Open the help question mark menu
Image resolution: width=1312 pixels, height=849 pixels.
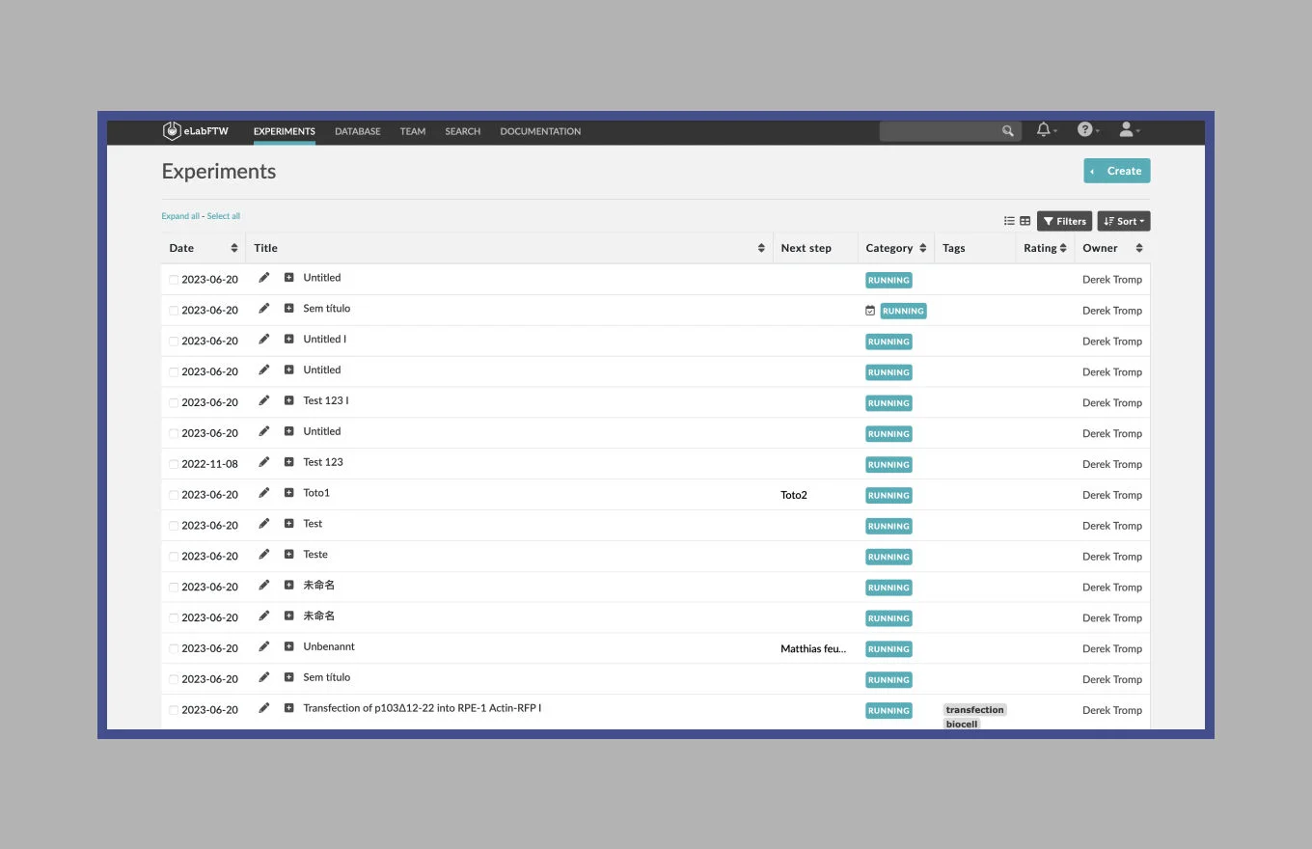(1085, 130)
